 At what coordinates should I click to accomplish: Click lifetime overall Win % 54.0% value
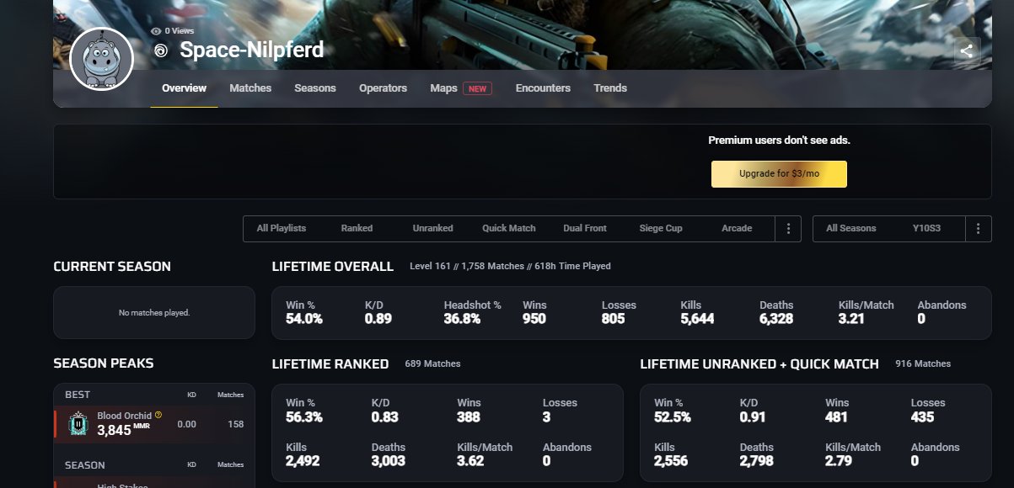(x=304, y=319)
